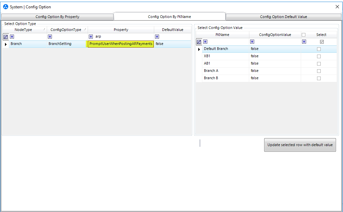
Task: Sort by the Property column header
Action: coord(121,30)
